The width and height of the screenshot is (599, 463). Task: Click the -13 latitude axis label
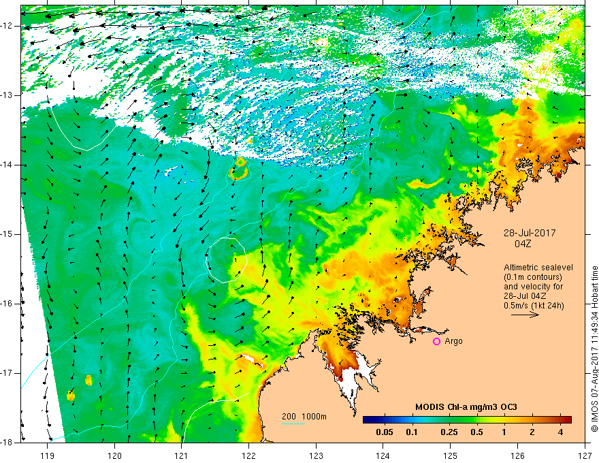coord(7,95)
